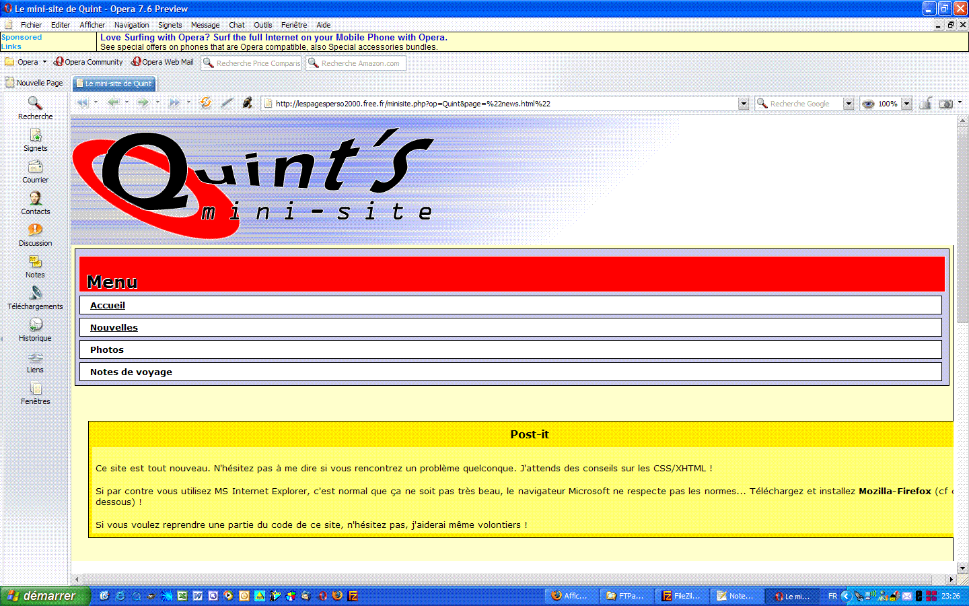Click the Nouvelles link in the menu

[114, 327]
